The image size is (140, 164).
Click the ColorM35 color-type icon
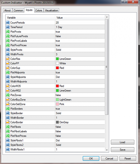(8, 86)
